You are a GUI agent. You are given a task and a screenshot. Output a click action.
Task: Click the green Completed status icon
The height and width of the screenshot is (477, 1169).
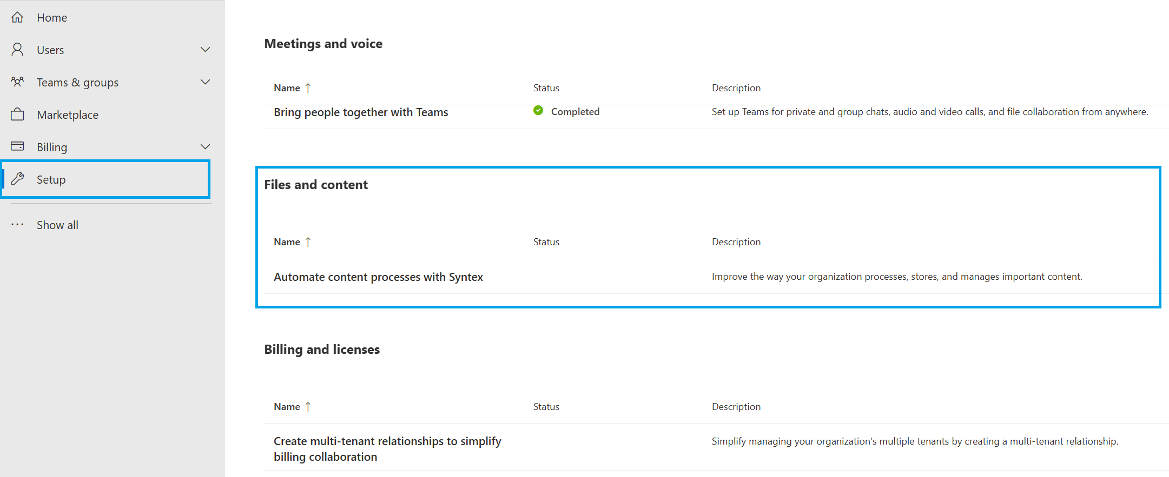(x=538, y=110)
